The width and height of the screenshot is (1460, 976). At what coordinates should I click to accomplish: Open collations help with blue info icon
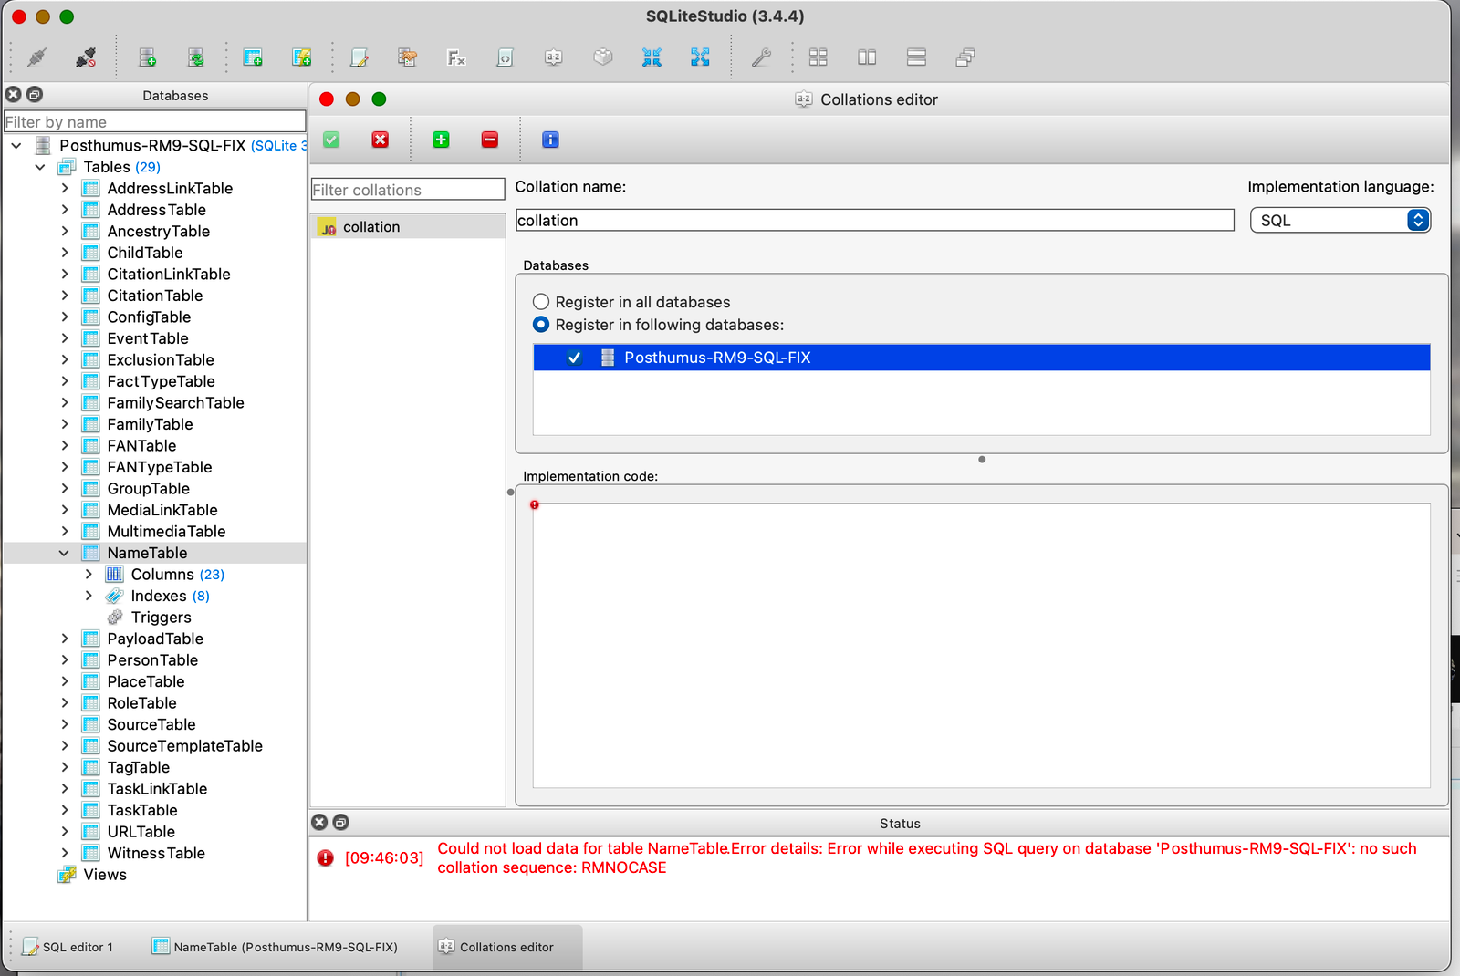tap(550, 140)
